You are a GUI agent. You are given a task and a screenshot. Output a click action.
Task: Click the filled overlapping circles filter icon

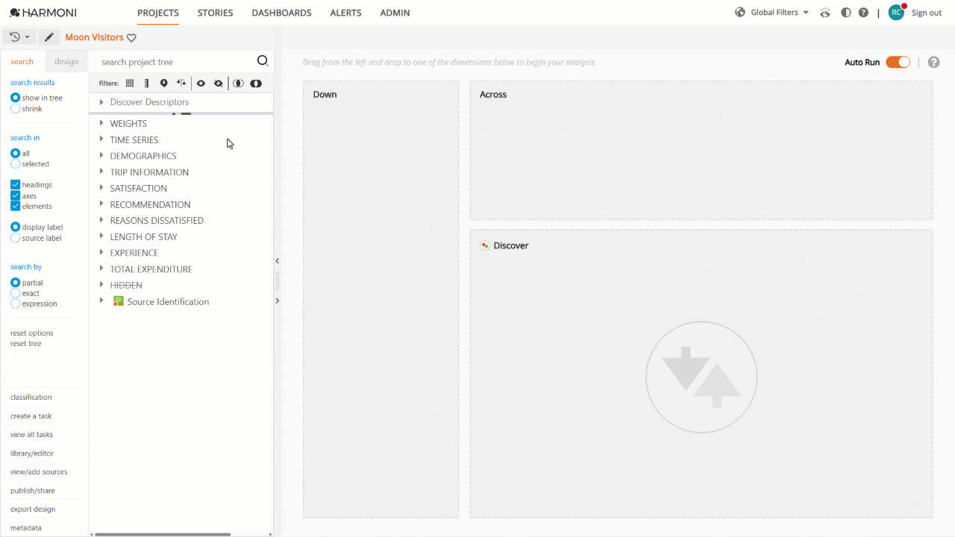[x=256, y=84]
